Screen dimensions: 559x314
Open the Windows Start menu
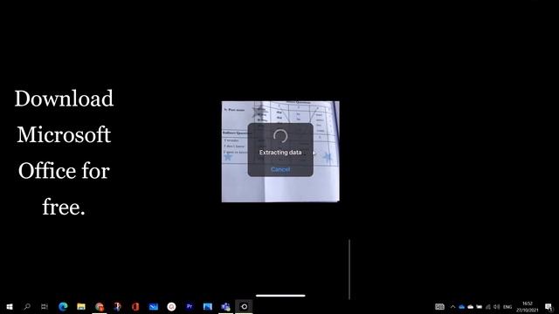tap(10, 306)
